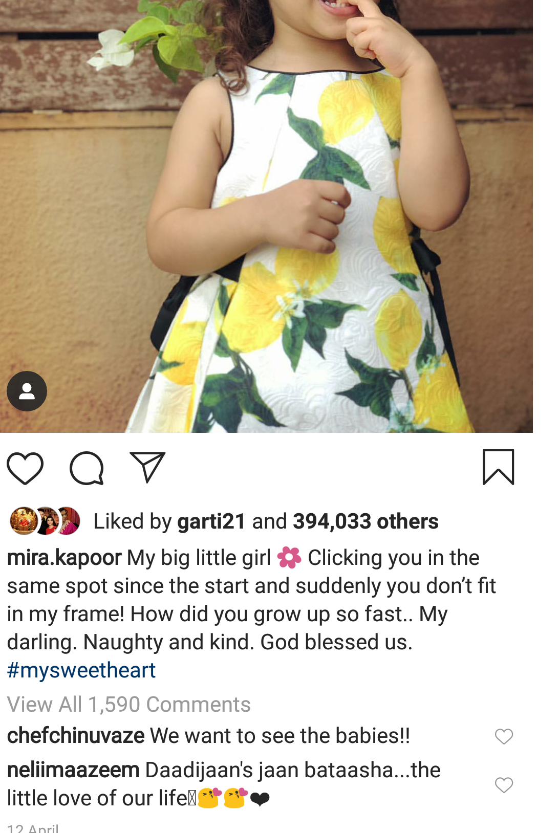The height and width of the screenshot is (833, 559).
Task: Show tagged people on the photo
Action: click(27, 391)
